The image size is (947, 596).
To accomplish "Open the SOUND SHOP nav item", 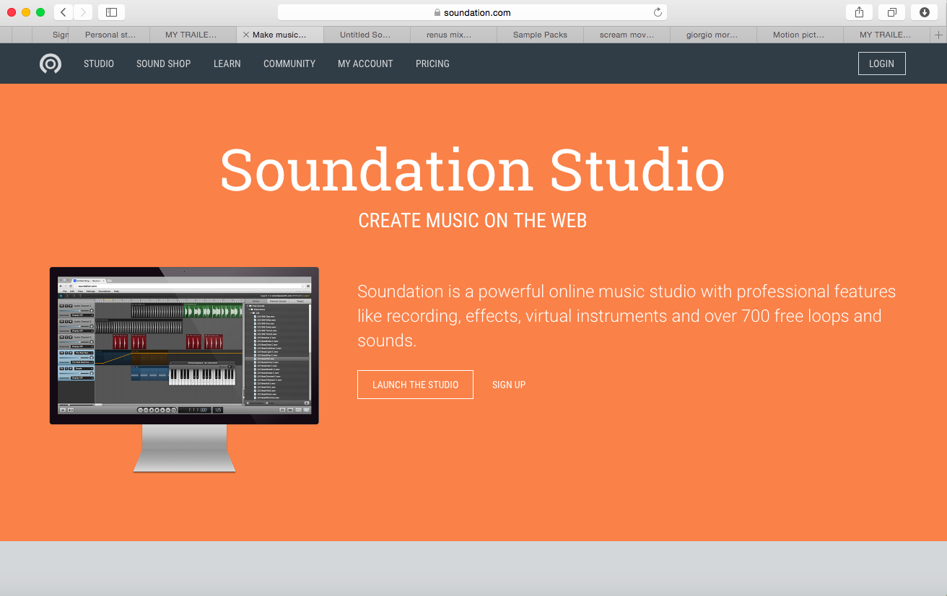I will (164, 63).
